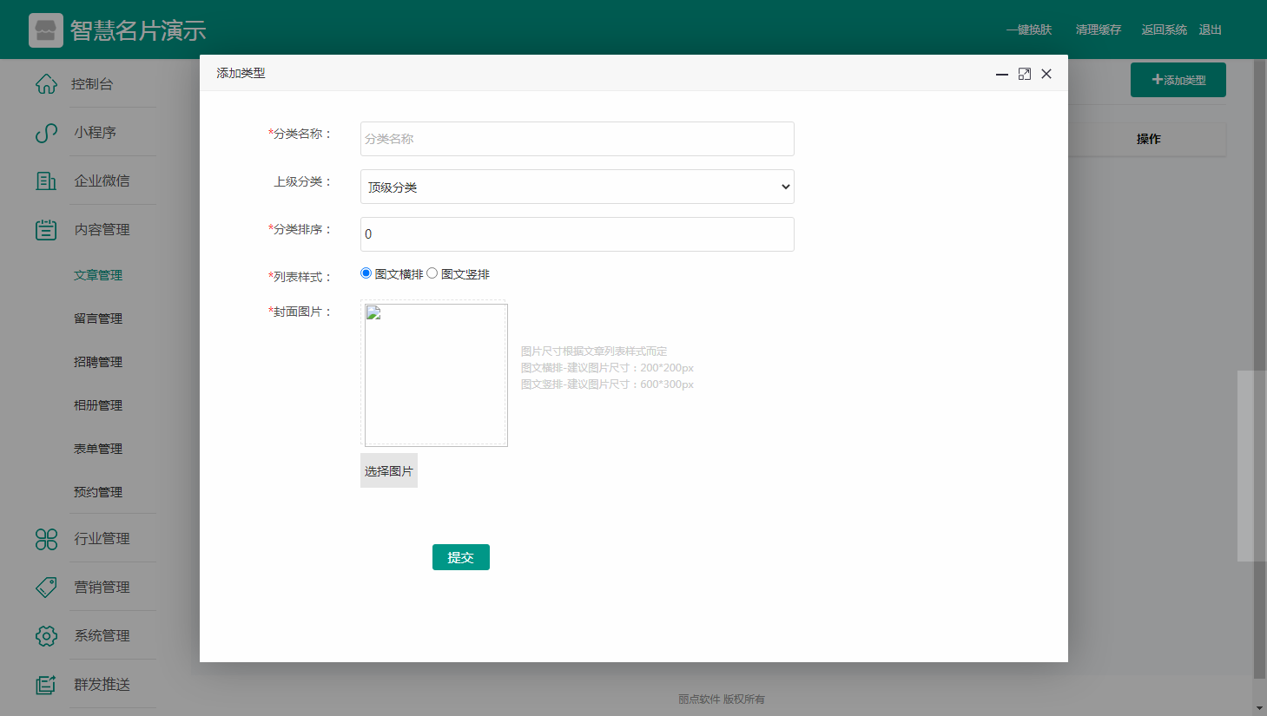Click the cover image preview thumbnail
This screenshot has height=716, width=1267.
[436, 375]
